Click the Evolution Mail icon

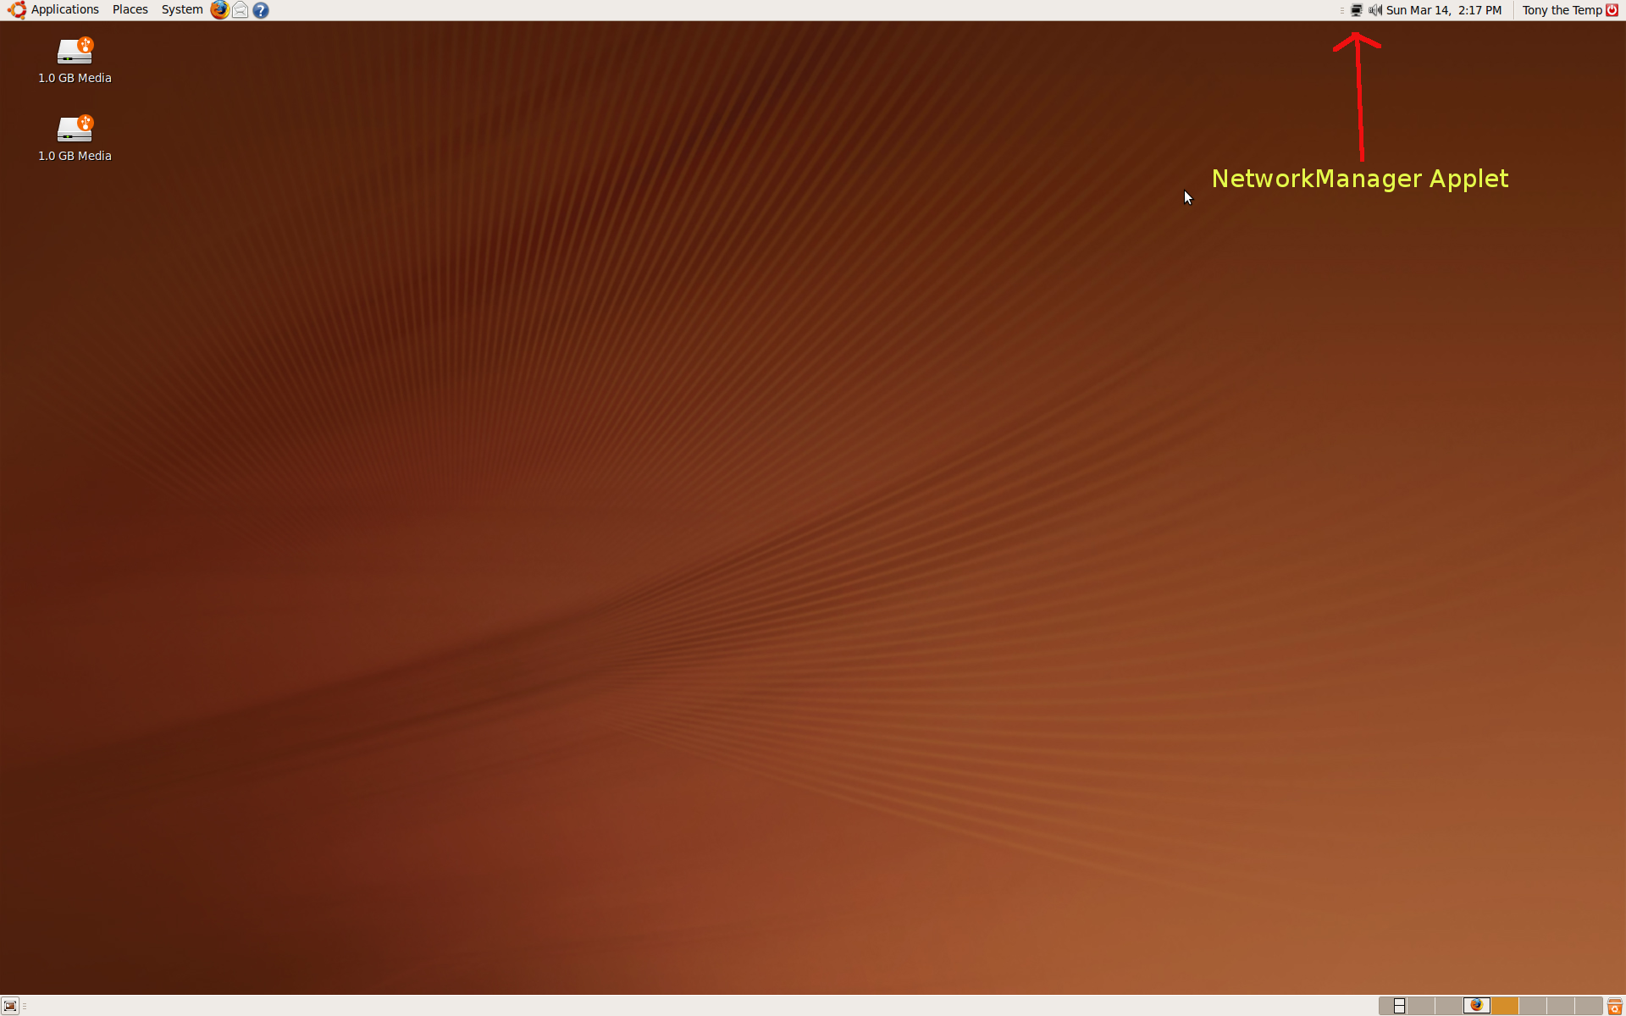point(239,9)
